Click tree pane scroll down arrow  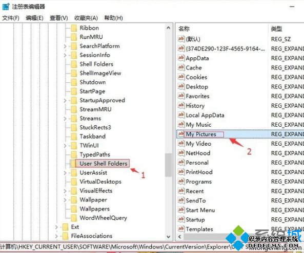click(169, 237)
